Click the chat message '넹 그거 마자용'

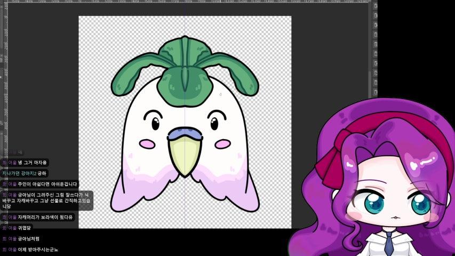[32, 163]
